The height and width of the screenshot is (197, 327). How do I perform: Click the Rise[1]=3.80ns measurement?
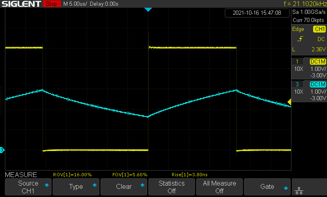point(190,175)
